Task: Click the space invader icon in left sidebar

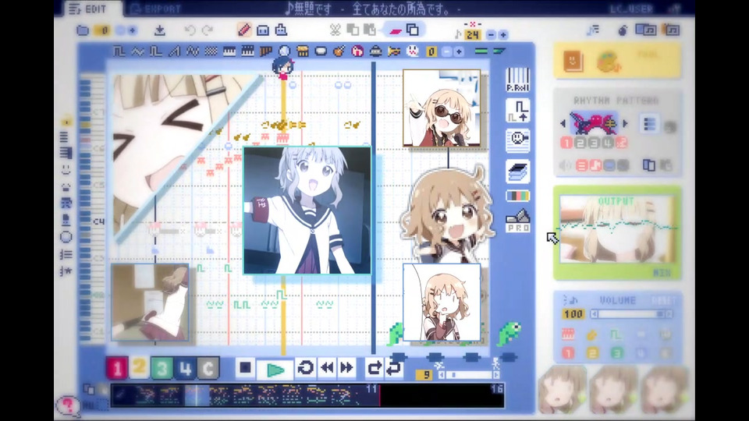Action: [x=66, y=203]
